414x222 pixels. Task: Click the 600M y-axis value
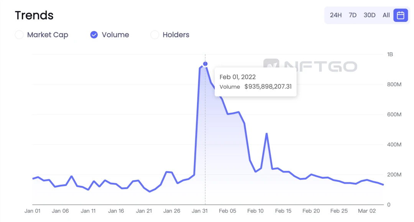(x=394, y=115)
